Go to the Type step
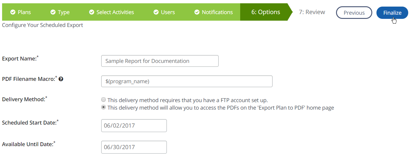Viewport: 413px width, 156px height. click(x=64, y=12)
